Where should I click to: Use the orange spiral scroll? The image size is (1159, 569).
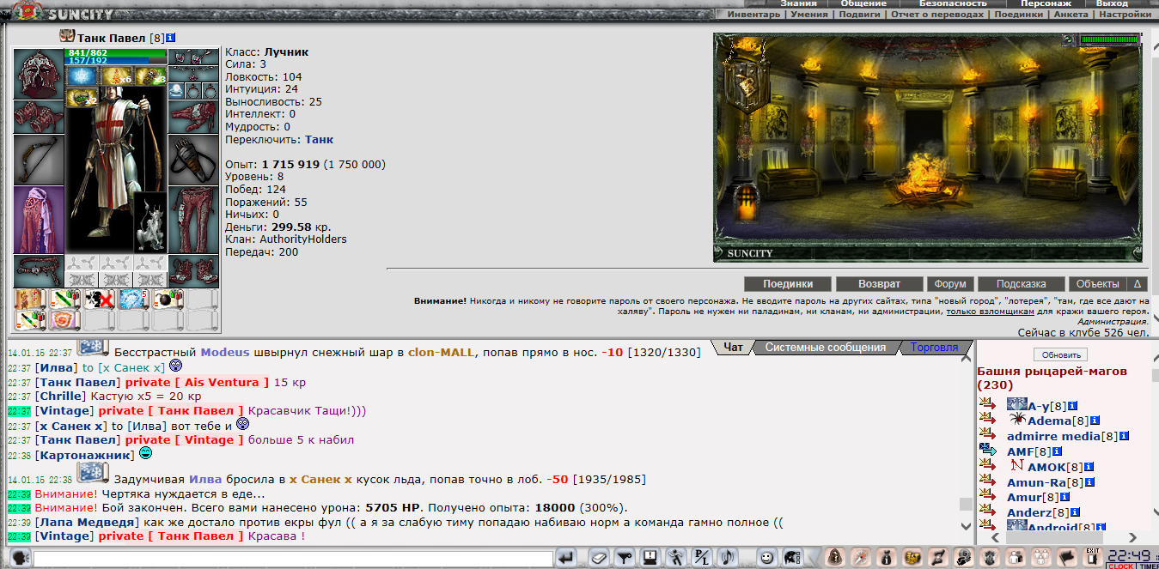tap(65, 321)
